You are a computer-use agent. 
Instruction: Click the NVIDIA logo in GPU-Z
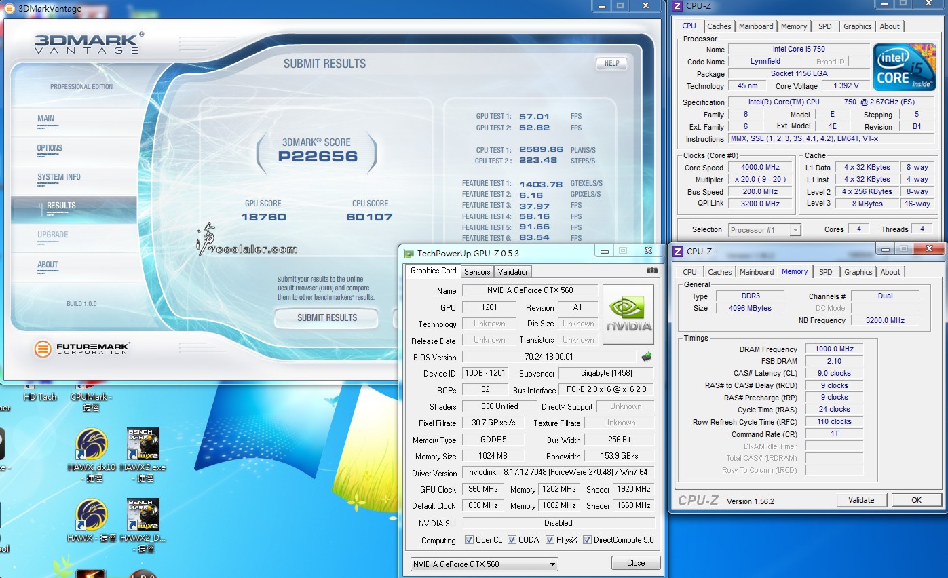(x=628, y=314)
